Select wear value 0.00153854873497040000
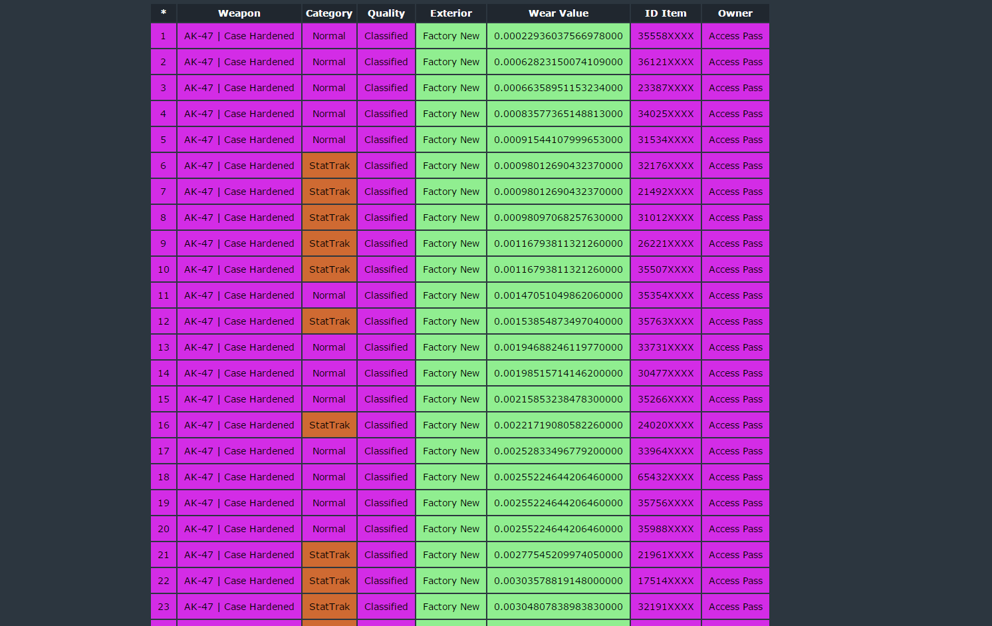 pos(558,321)
